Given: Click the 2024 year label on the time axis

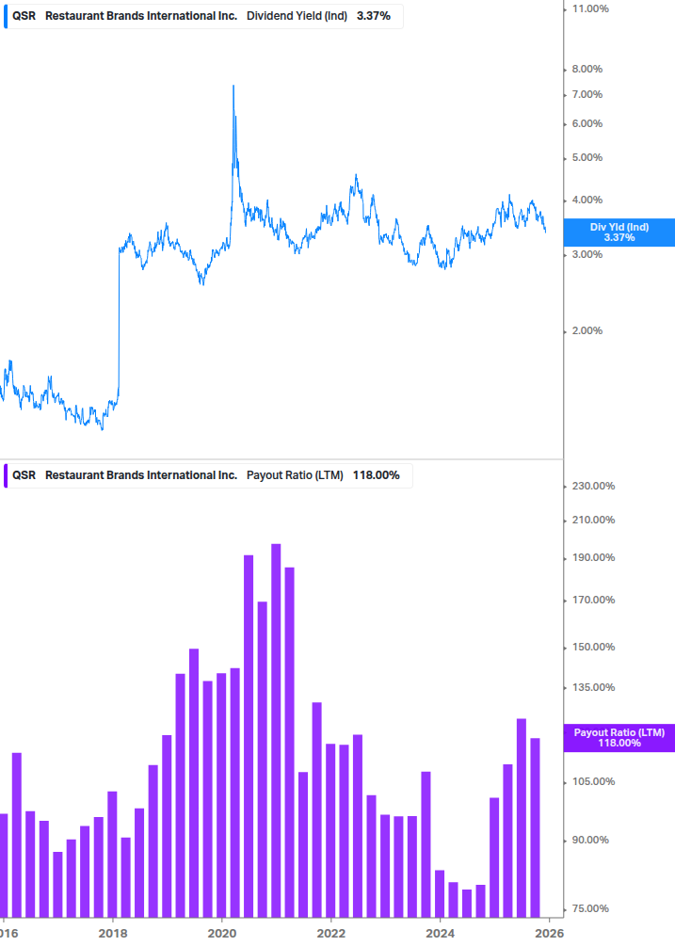Looking at the screenshot, I should coord(441,934).
